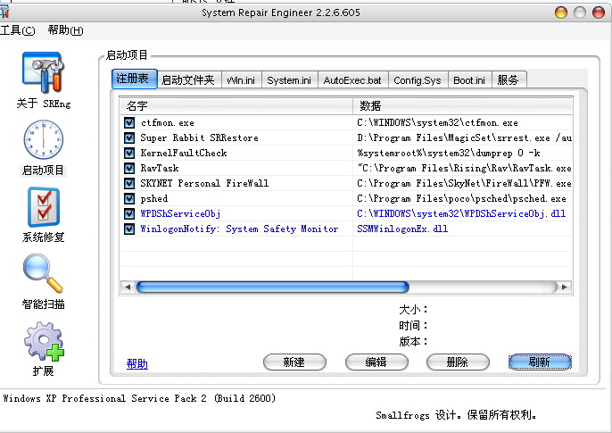
Task: Select the clock startup items icon
Action: point(44,139)
